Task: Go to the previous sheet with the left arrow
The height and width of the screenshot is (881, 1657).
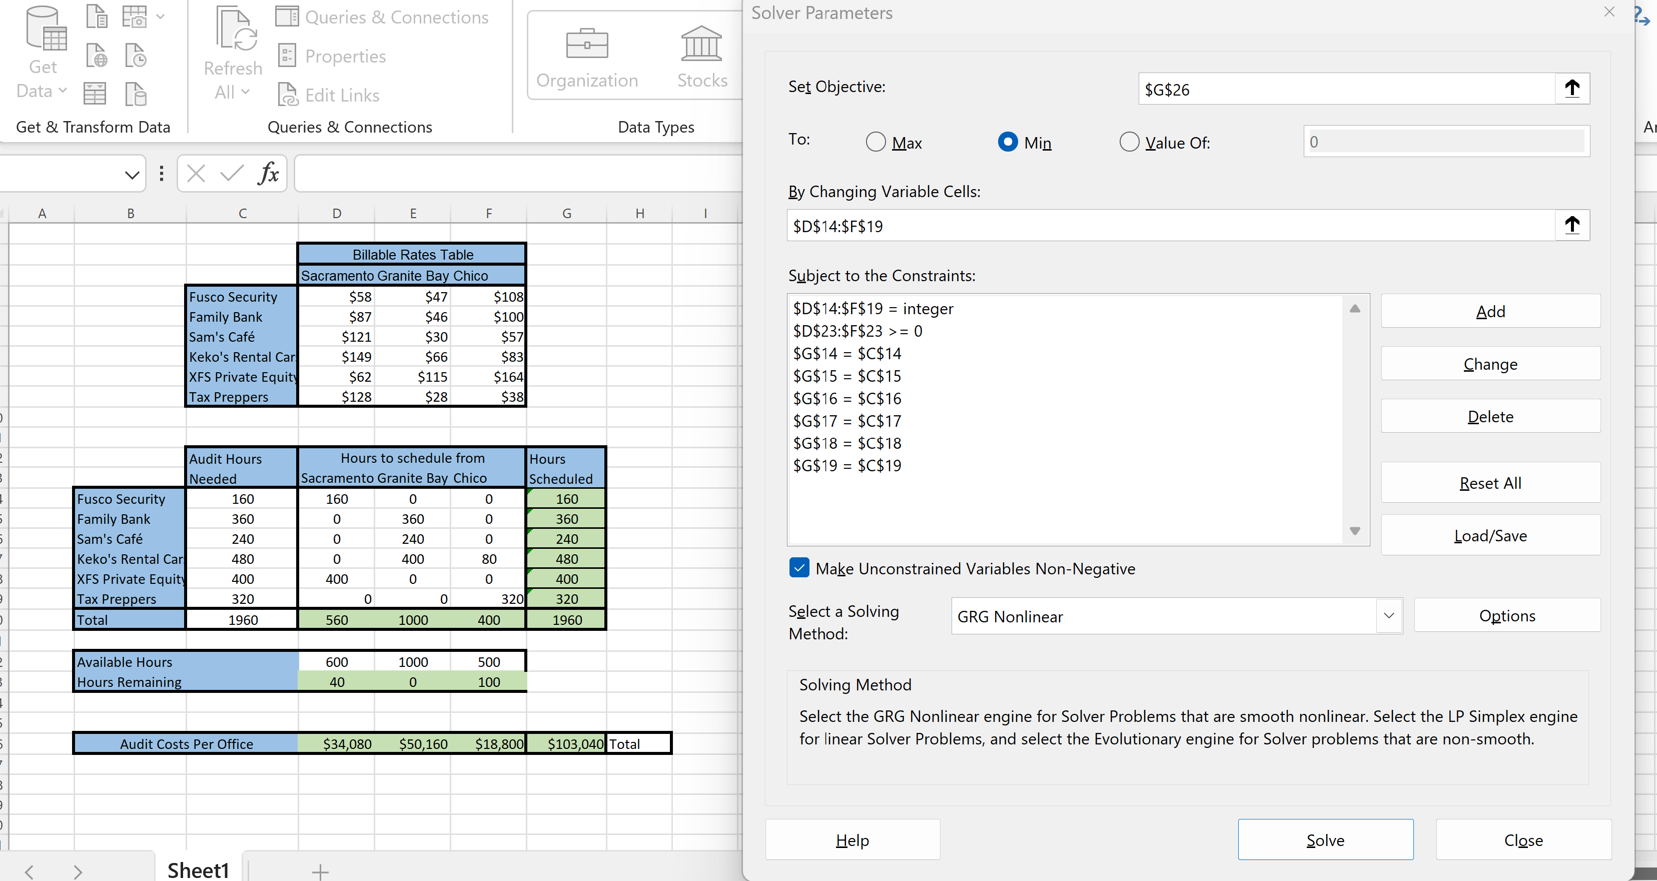Action: (29, 871)
